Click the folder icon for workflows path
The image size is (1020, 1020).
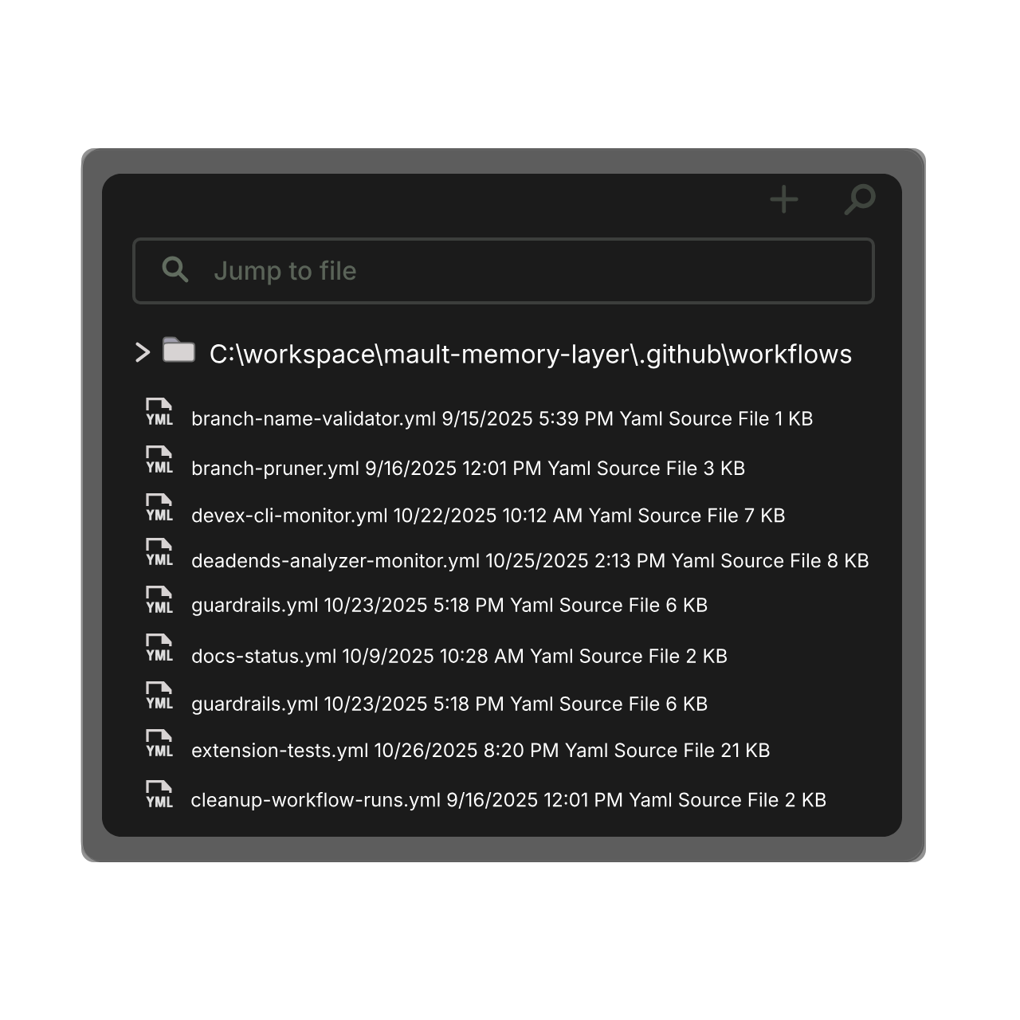pos(178,351)
